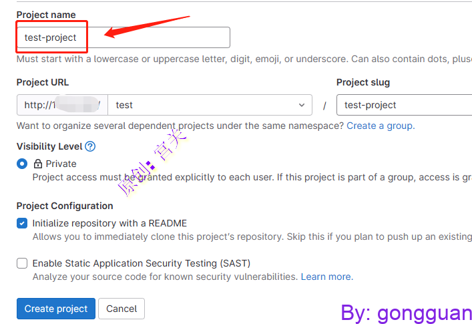This screenshot has width=472, height=324.
Task: Click the Cancel button
Action: [x=122, y=309]
